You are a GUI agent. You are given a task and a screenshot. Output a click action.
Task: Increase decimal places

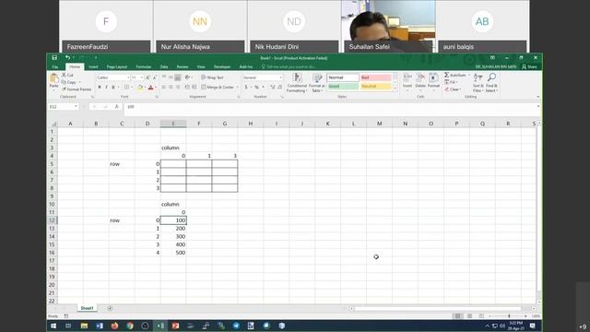[x=273, y=88]
